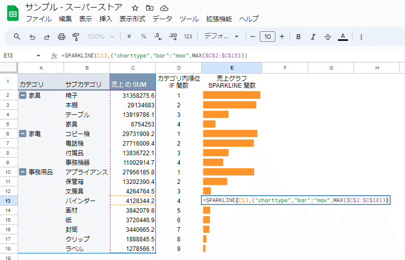Screen dimensions: 405x260
Task: Open the ツール menu
Action: pos(189,19)
